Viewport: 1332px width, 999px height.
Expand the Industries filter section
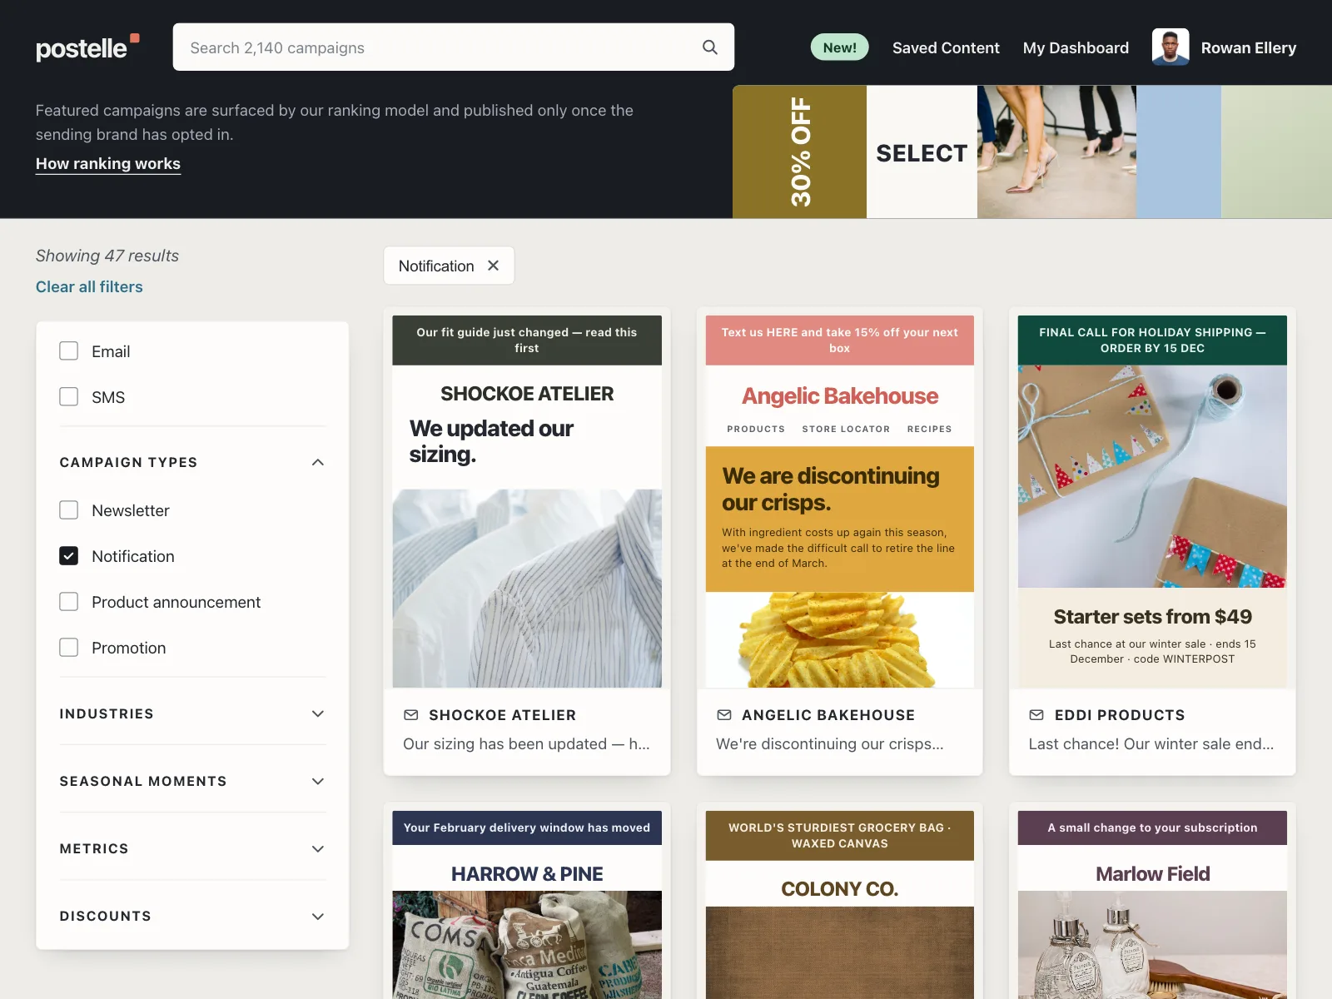coord(192,713)
